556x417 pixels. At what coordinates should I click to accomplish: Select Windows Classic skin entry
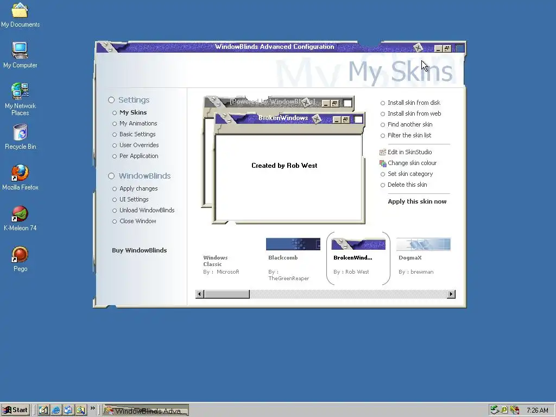pos(216,261)
